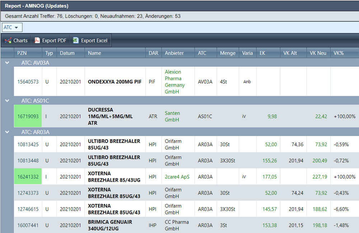
Task: Click the PIF value in DAR column
Action: click(x=152, y=82)
